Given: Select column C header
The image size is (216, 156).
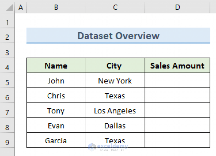Looking at the screenshot, I should coord(115,7).
